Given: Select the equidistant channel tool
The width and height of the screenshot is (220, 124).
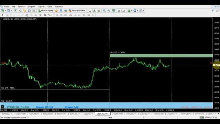Looking at the screenshot, I should (27, 15).
